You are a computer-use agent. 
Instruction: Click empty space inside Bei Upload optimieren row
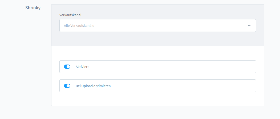pyautogui.click(x=178, y=86)
